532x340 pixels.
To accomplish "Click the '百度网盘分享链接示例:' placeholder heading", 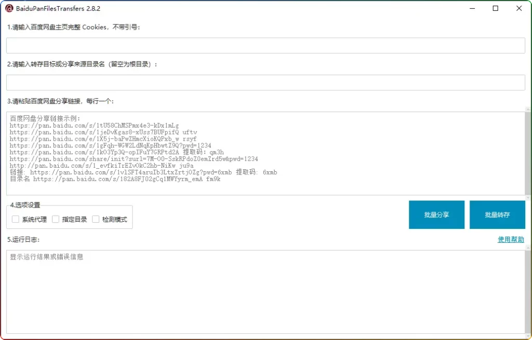I will pyautogui.click(x=45, y=118).
